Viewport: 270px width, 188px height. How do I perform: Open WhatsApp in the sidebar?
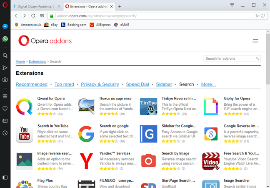5,39
